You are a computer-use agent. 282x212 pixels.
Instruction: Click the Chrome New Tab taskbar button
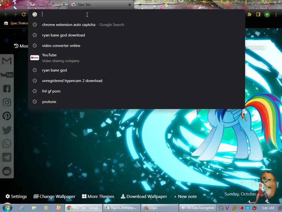pos(84,208)
